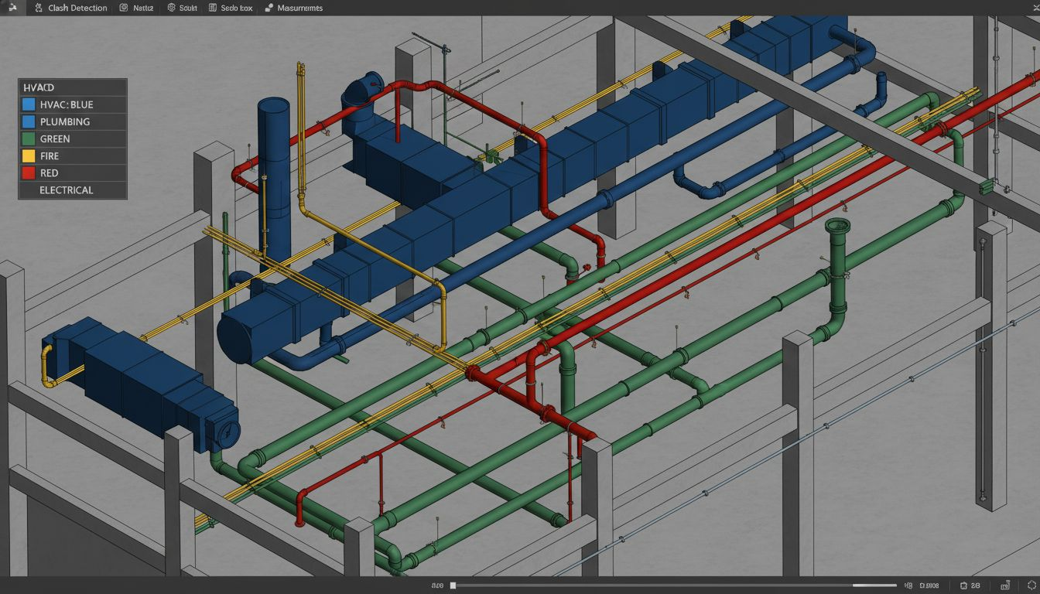Select the ELECTRICAL legend entry

[66, 189]
